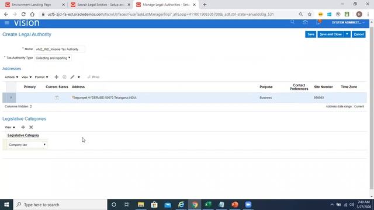
Task: Open the Chrome profile avatar
Action: pos(359,14)
